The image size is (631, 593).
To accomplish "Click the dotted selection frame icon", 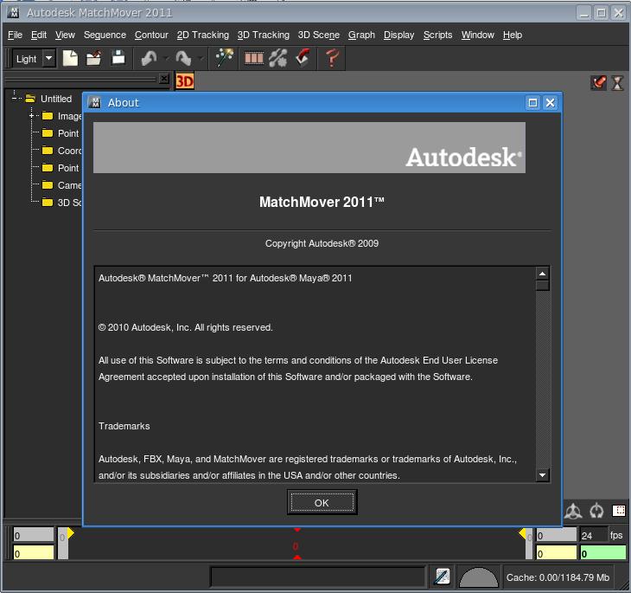I will point(619,511).
